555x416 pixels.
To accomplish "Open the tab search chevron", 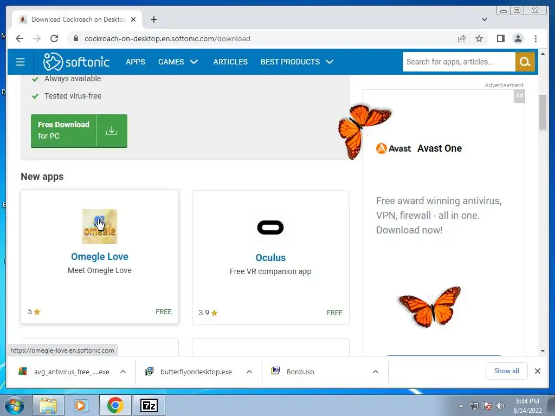I will click(x=485, y=19).
